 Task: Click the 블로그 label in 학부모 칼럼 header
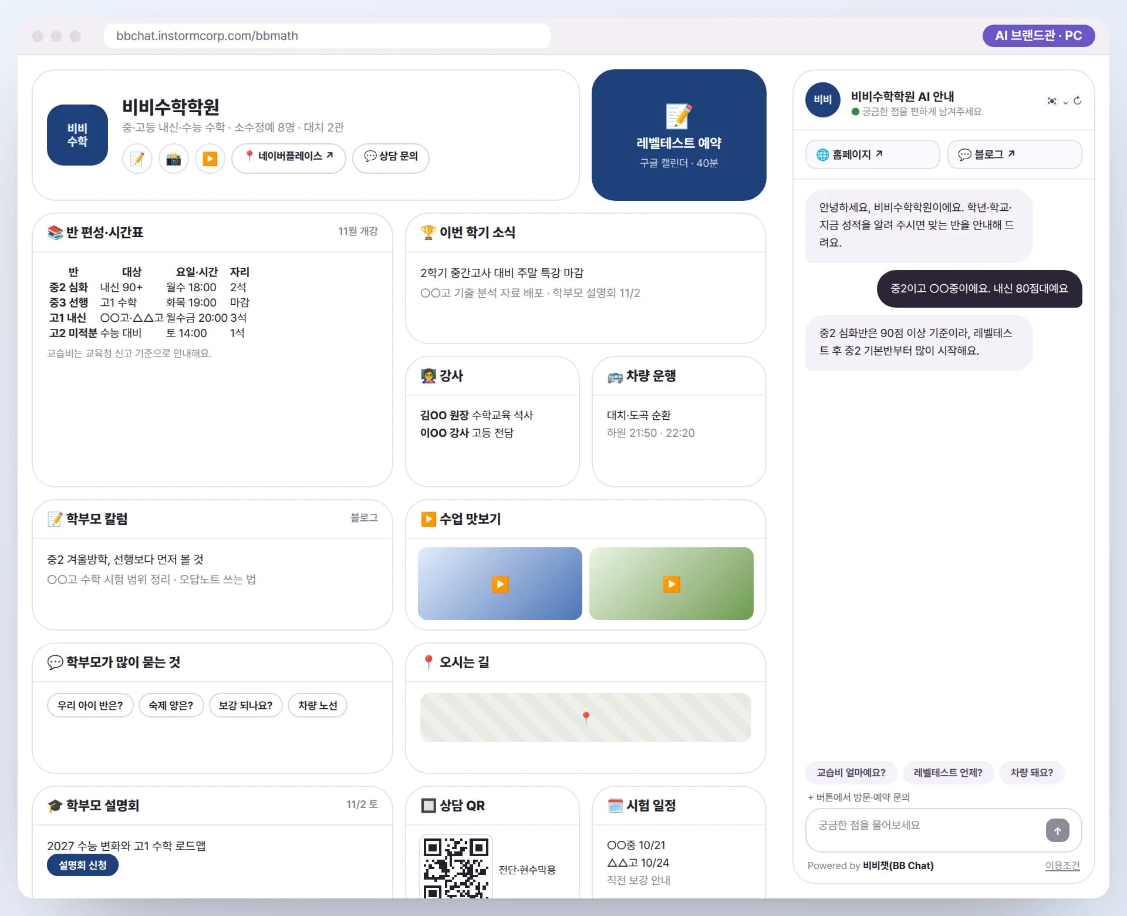coord(364,518)
